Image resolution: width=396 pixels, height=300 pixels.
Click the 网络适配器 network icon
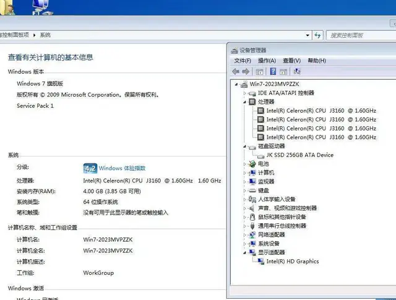(252, 235)
